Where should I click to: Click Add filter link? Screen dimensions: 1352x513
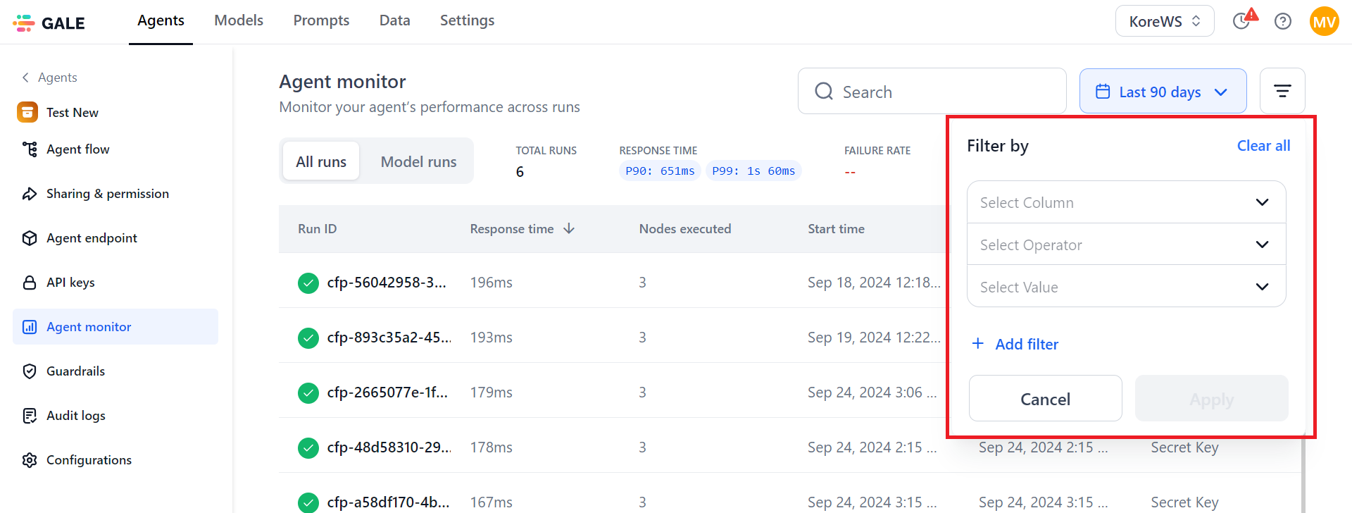pos(1015,344)
